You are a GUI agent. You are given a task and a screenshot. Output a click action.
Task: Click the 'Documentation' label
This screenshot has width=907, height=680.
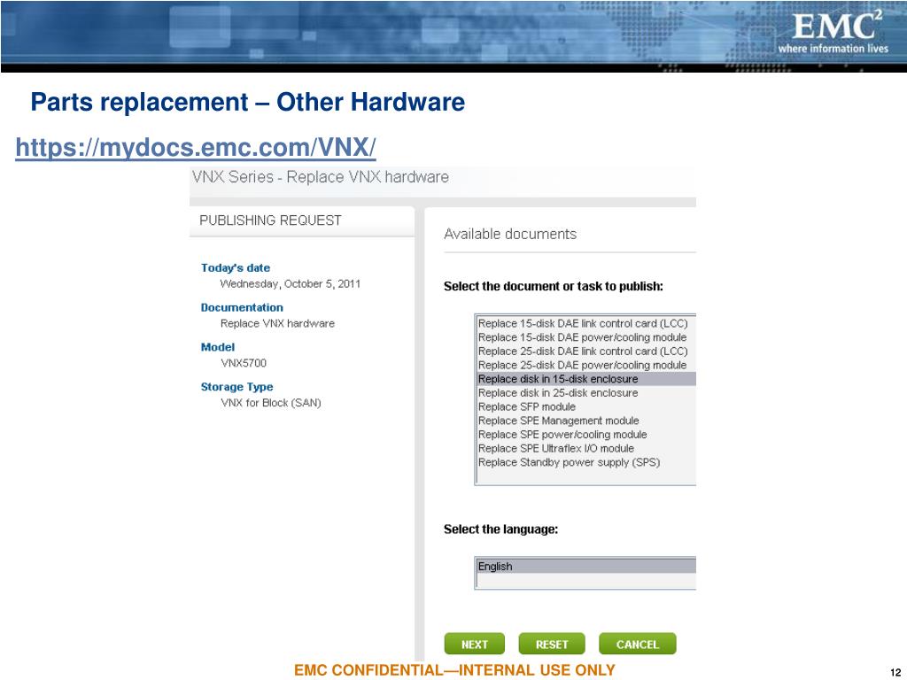(x=242, y=307)
